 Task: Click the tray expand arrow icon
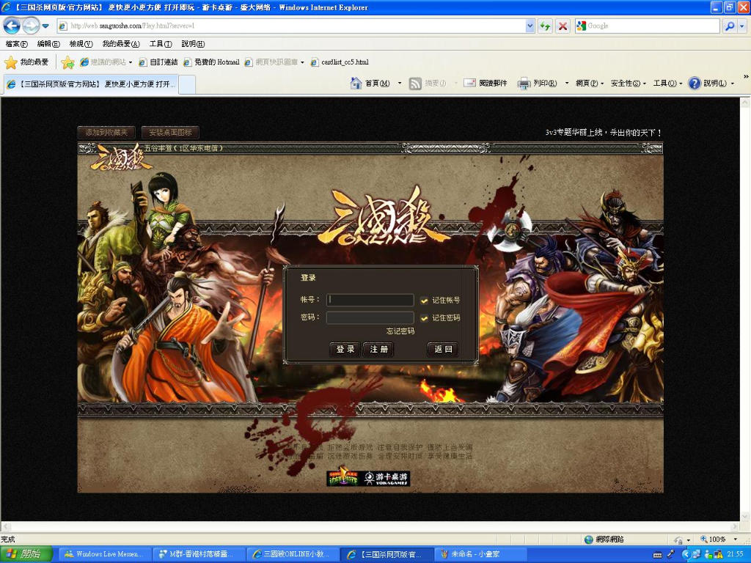tap(686, 554)
